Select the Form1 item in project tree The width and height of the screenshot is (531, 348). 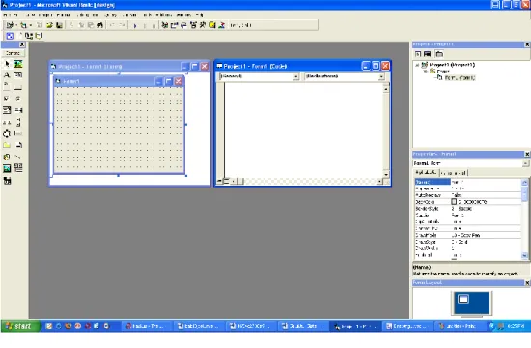click(460, 77)
